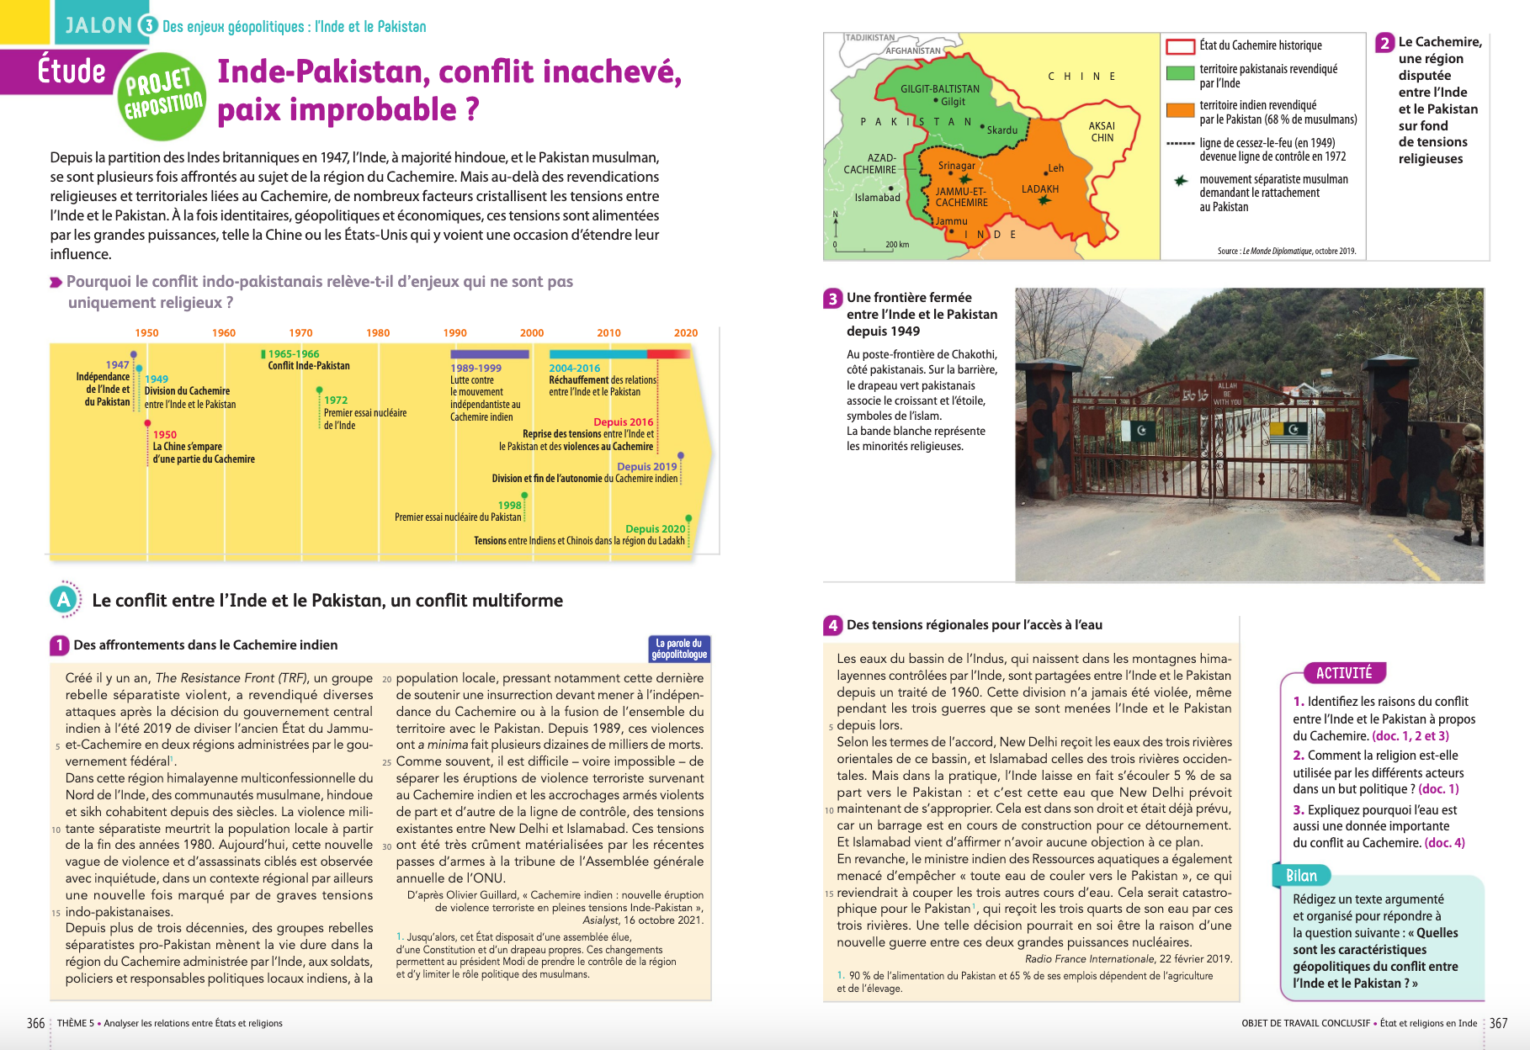This screenshot has width=1530, height=1050.
Task: Click the Le Monde Diplomatique source line
Action: pyautogui.click(x=1287, y=252)
